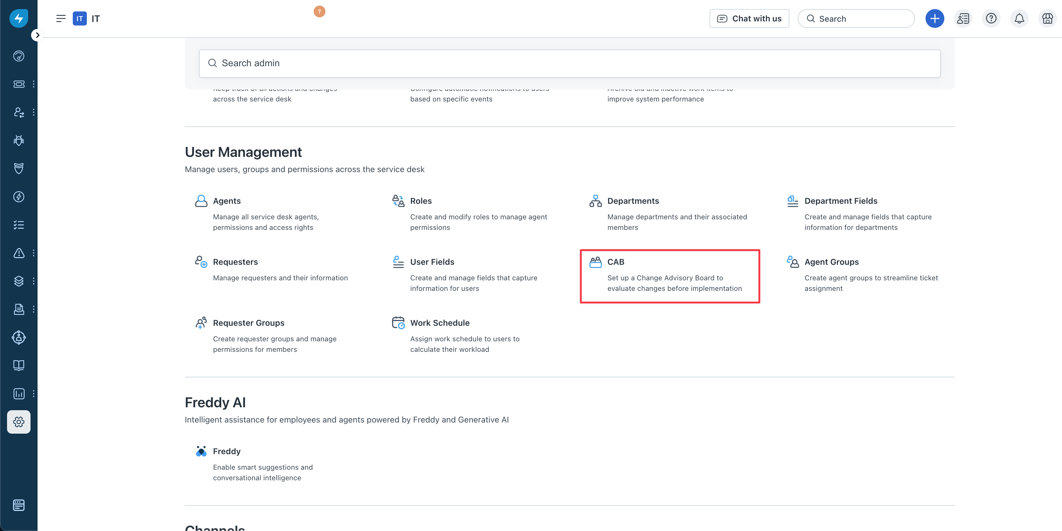Click the Tickets icon in sidebar
The width and height of the screenshot is (1062, 531).
click(18, 84)
